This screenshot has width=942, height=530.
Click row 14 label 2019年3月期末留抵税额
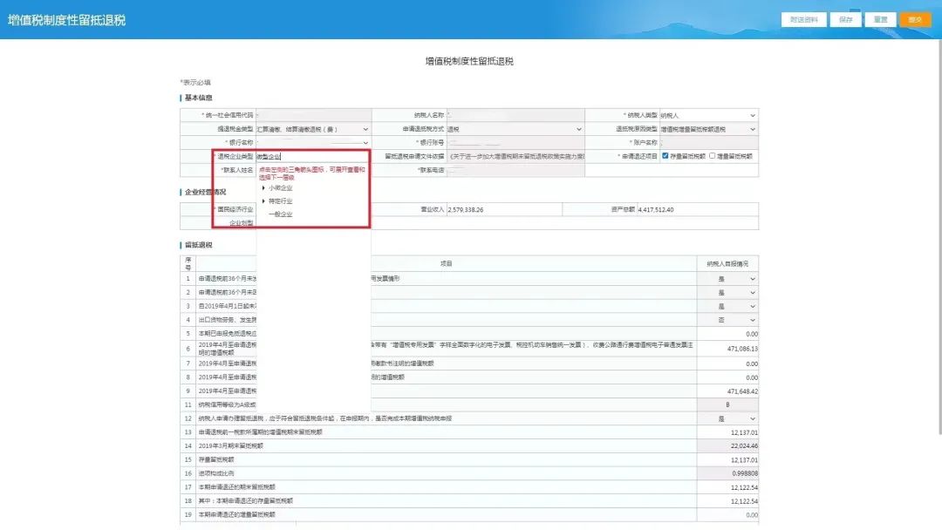(x=230, y=446)
